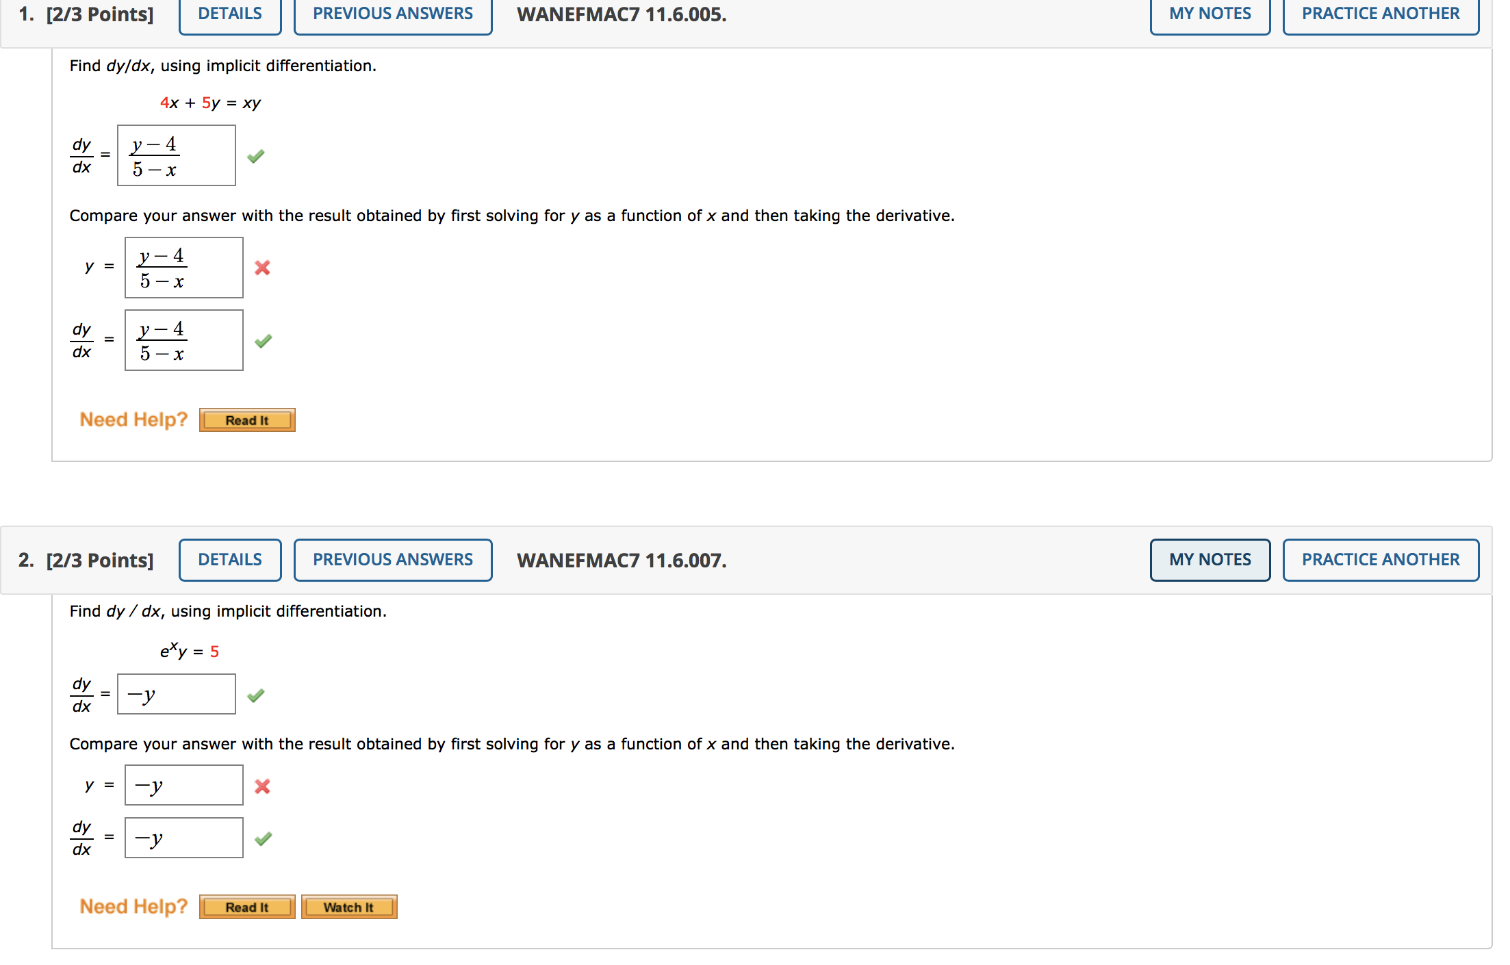Image resolution: width=1510 pixels, height=965 pixels.
Task: Click the orange Read It button in problem 1
Action: coord(246,420)
